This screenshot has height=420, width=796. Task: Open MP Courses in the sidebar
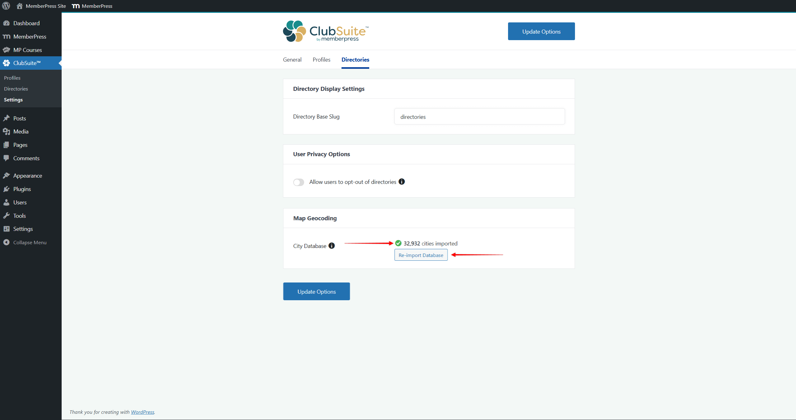[27, 50]
